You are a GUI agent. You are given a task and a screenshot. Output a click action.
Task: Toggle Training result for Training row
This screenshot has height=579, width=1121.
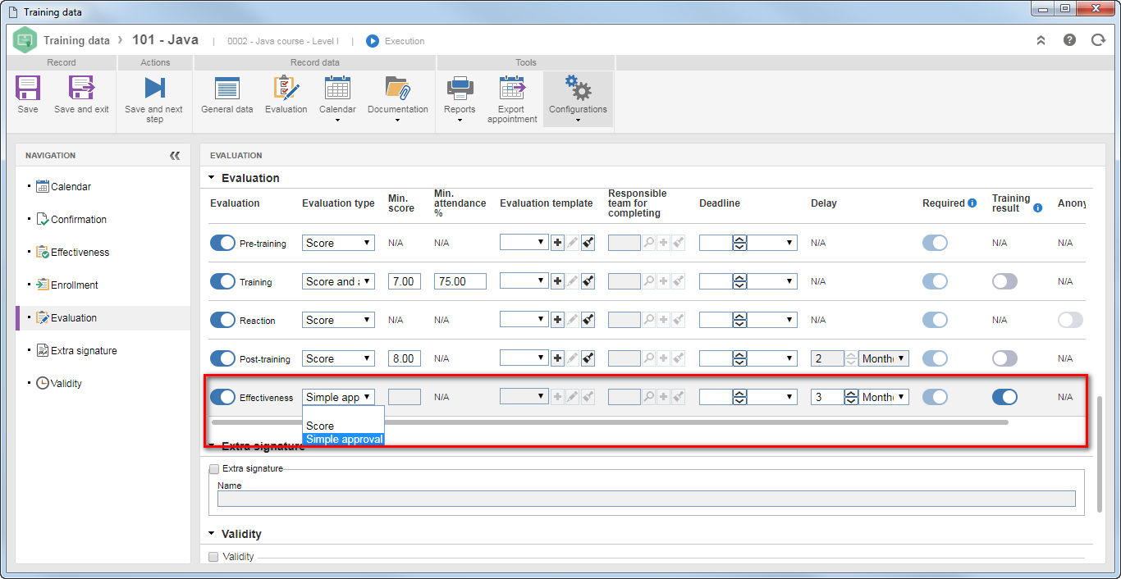(1004, 281)
